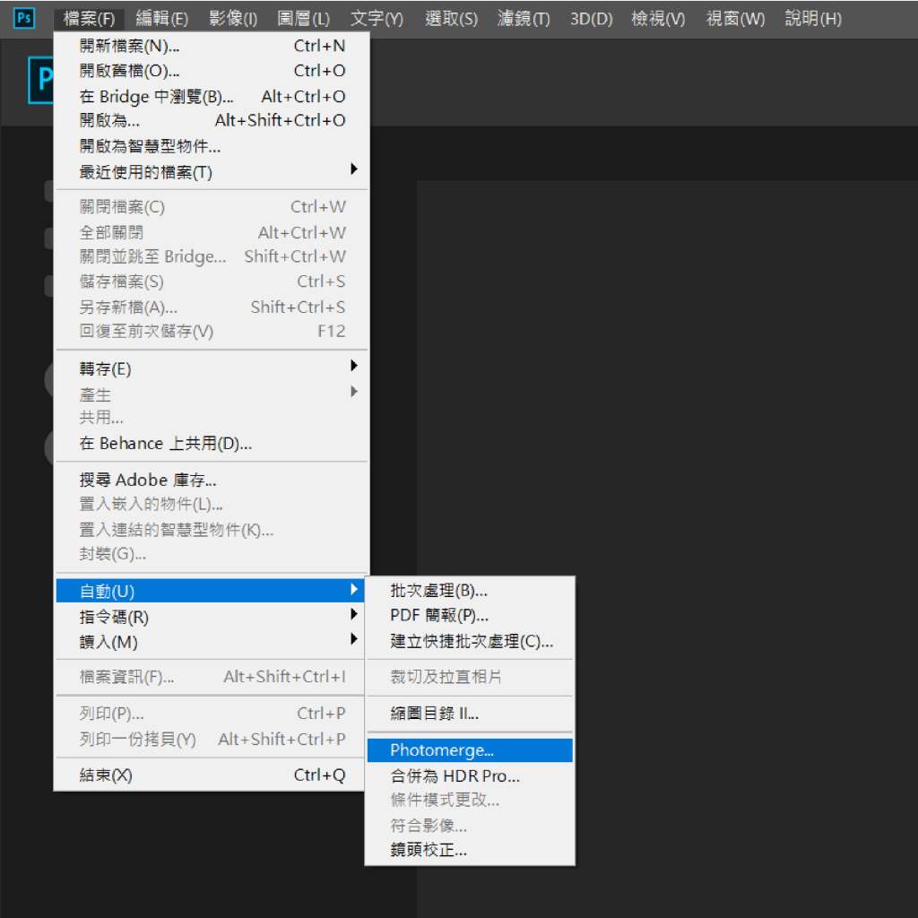This screenshot has width=918, height=918.
Task: Expand 最近使用的檔案(T) submenu
Action: (x=212, y=171)
